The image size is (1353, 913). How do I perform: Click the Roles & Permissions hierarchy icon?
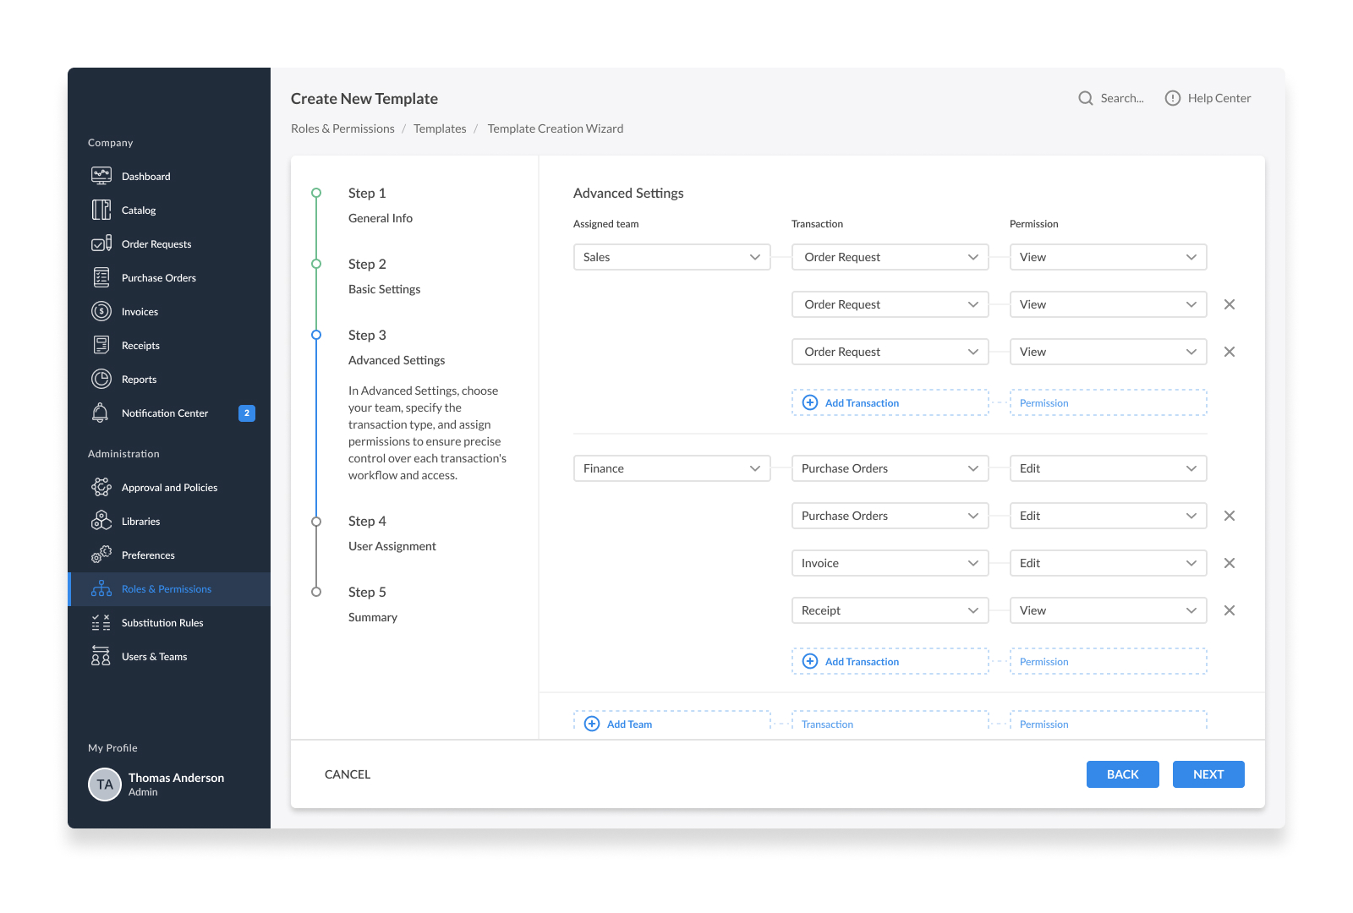point(101,588)
